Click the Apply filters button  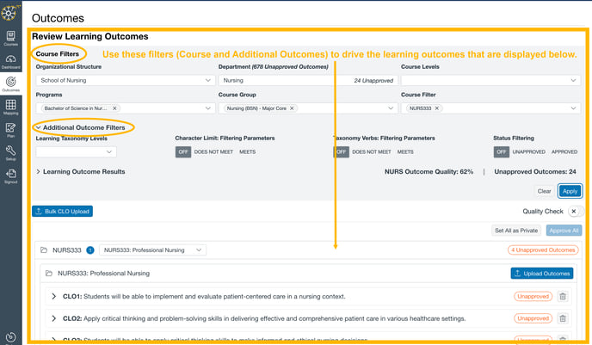click(570, 191)
